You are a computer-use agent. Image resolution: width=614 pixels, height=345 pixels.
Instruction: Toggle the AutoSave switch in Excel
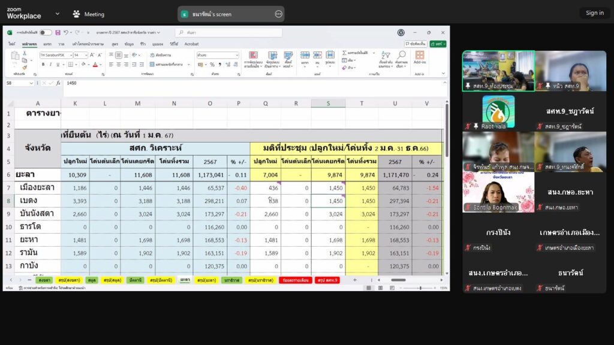pyautogui.click(x=46, y=32)
